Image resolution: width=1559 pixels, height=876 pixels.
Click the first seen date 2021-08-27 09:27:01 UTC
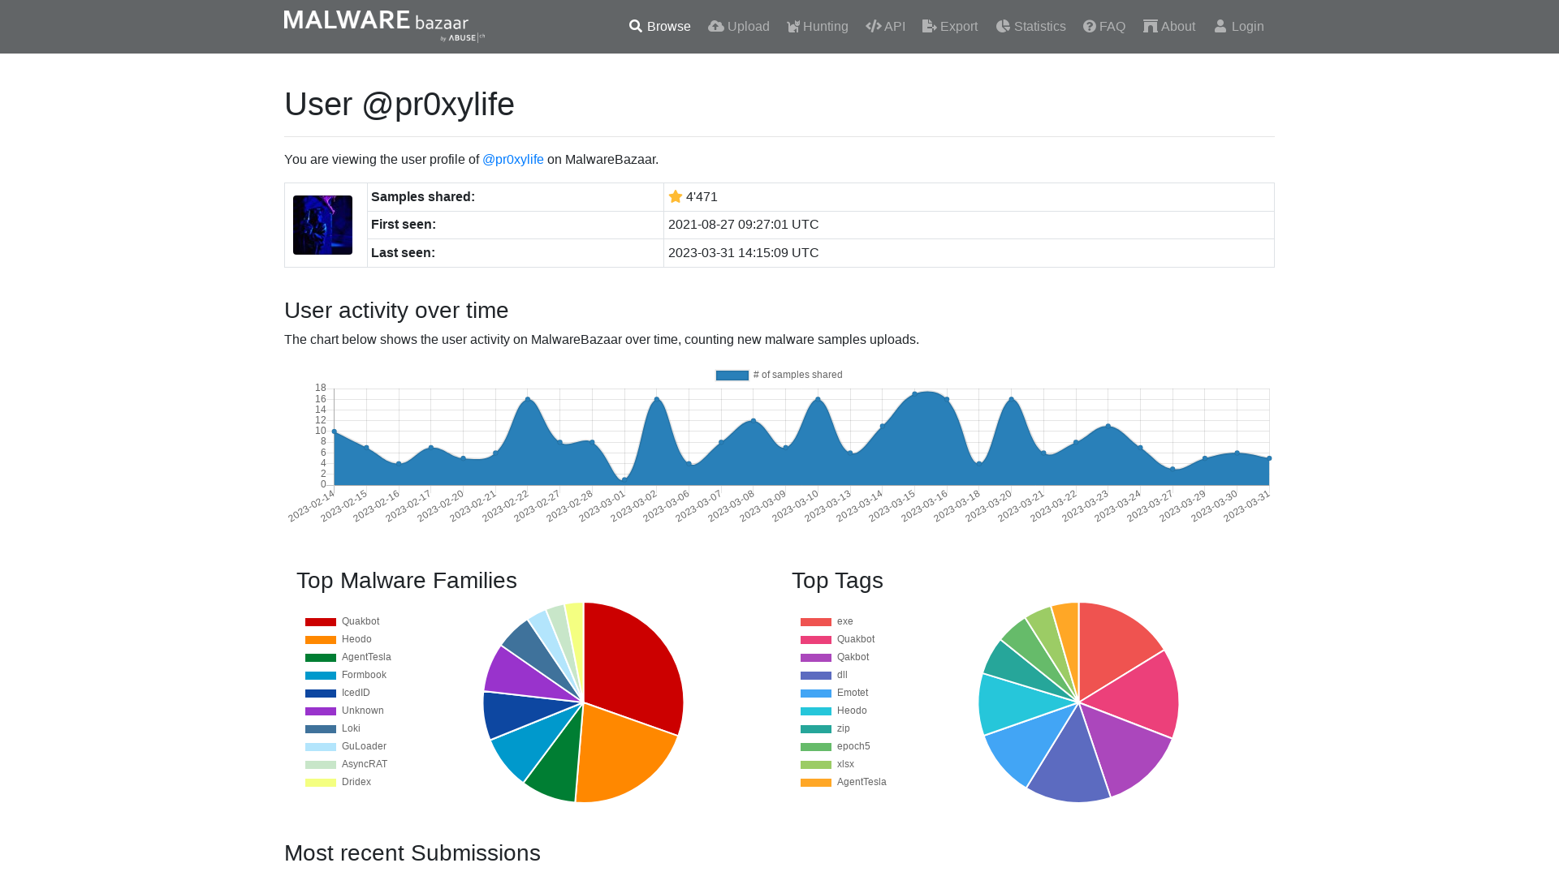point(743,225)
